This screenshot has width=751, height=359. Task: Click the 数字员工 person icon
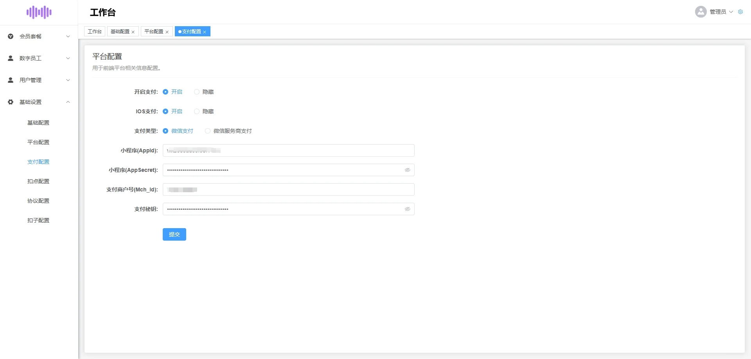tap(11, 58)
